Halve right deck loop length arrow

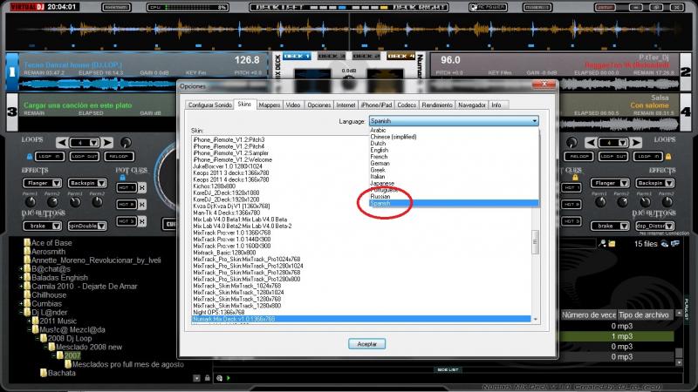(x=591, y=142)
